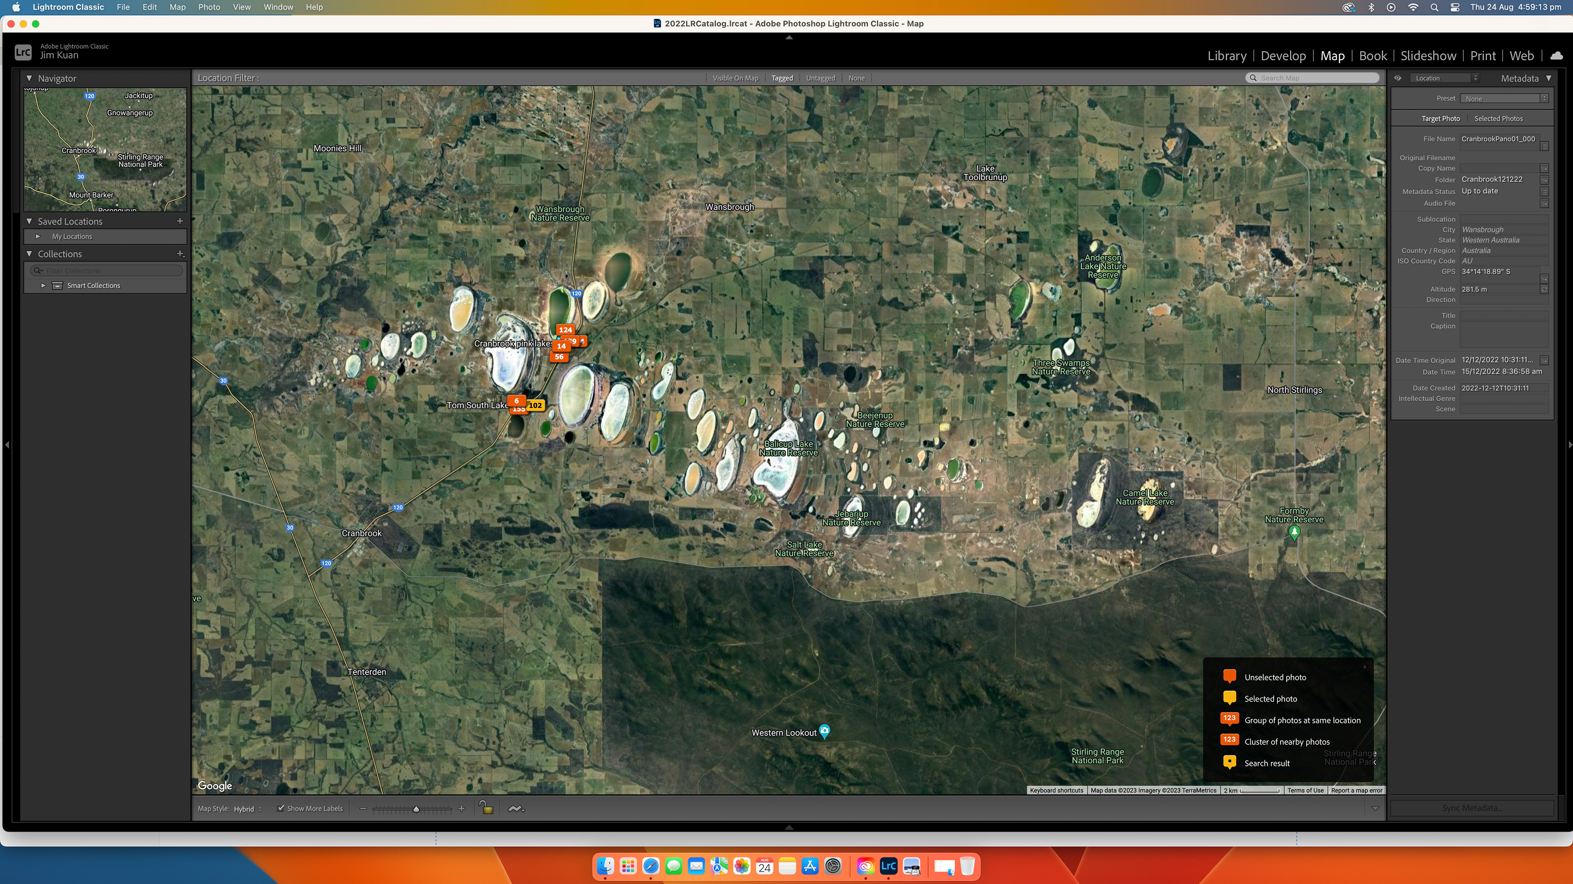Switch to the Print module
This screenshot has width=1573, height=884.
(1482, 56)
